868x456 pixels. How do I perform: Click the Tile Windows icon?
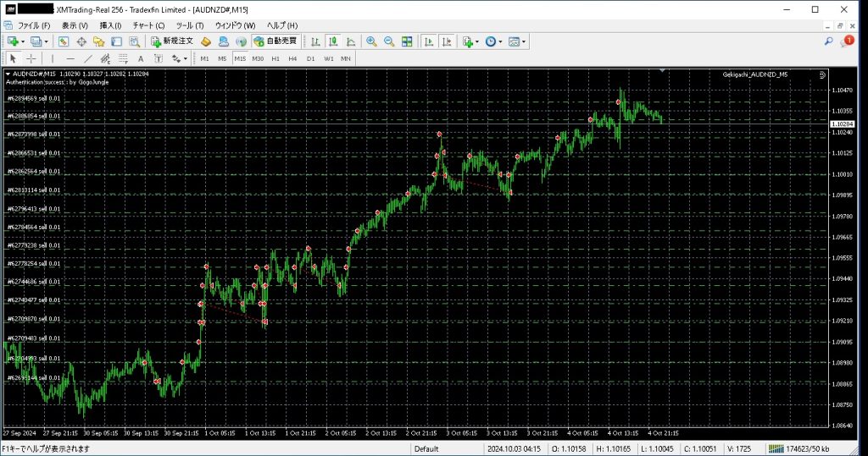[407, 41]
